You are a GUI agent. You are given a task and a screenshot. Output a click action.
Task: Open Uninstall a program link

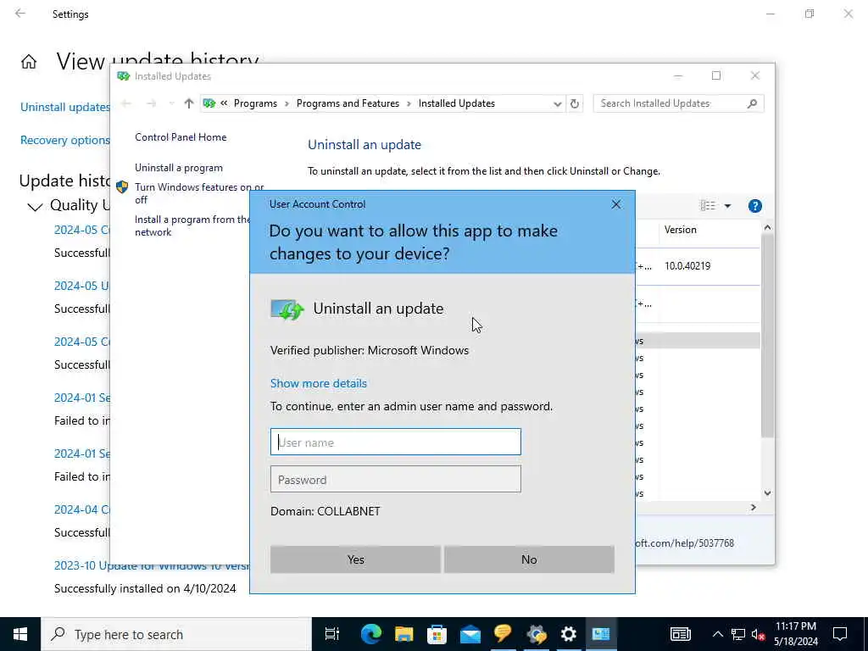point(179,168)
